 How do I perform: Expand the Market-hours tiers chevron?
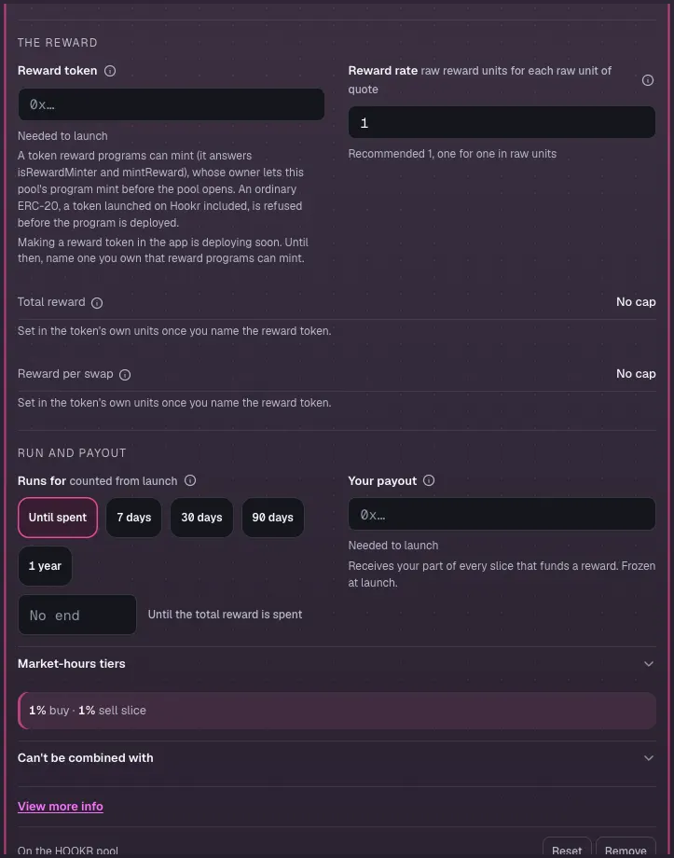(649, 664)
